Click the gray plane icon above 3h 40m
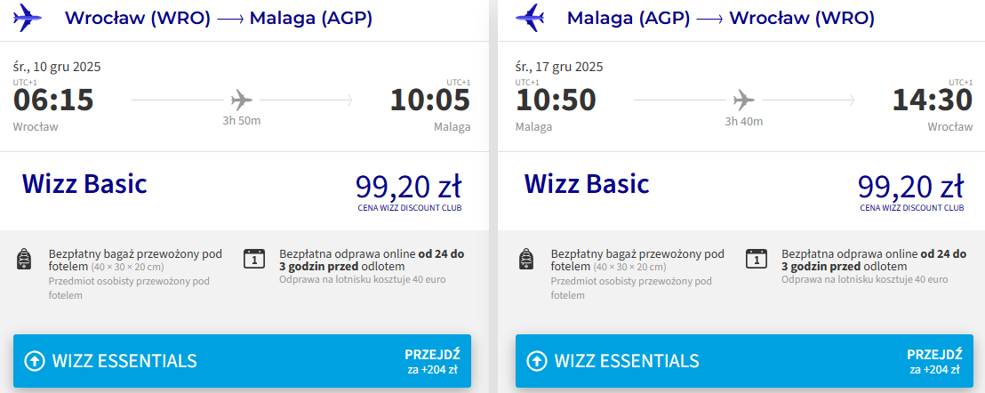Viewport: 985px width, 393px height. pyautogui.click(x=744, y=100)
